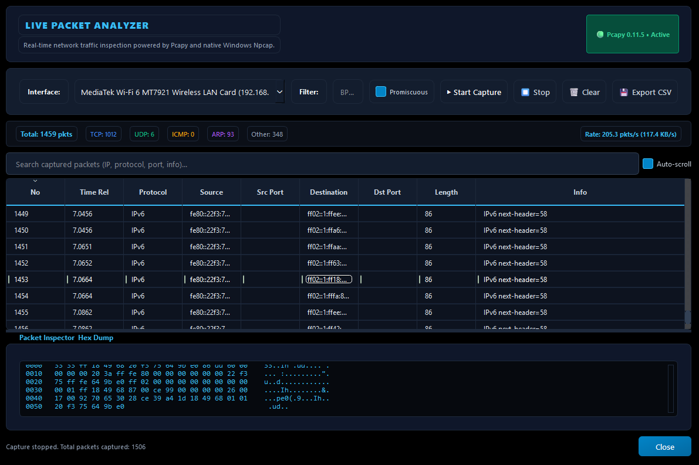Sort by Source column header
This screenshot has width=699, height=465.
tap(211, 192)
